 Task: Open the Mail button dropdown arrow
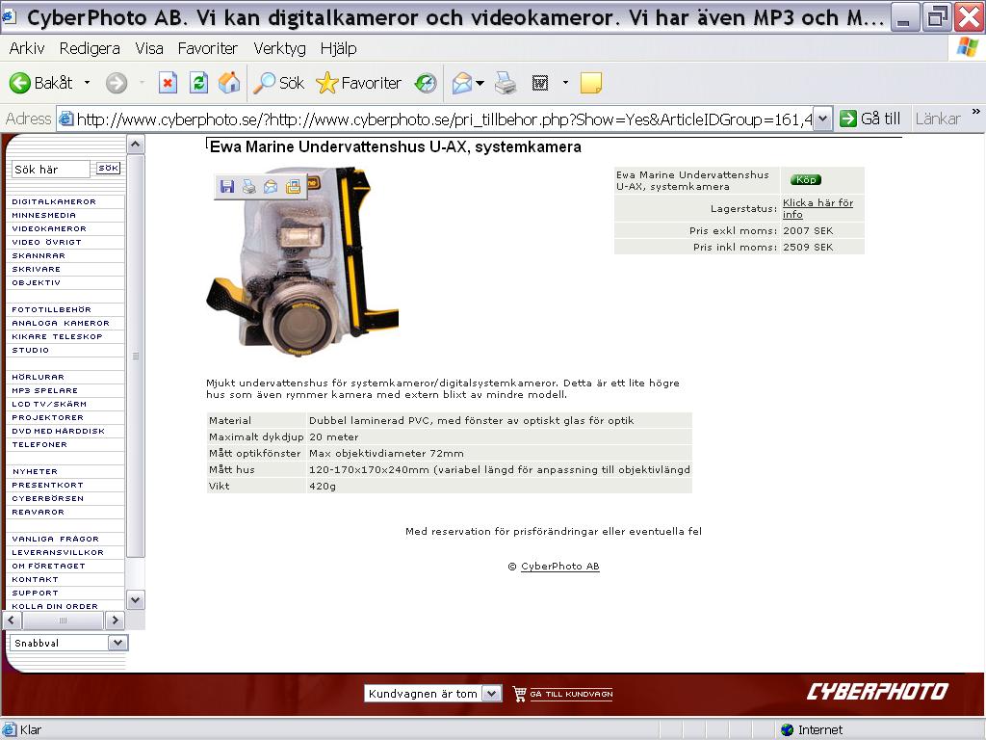pyautogui.click(x=480, y=83)
